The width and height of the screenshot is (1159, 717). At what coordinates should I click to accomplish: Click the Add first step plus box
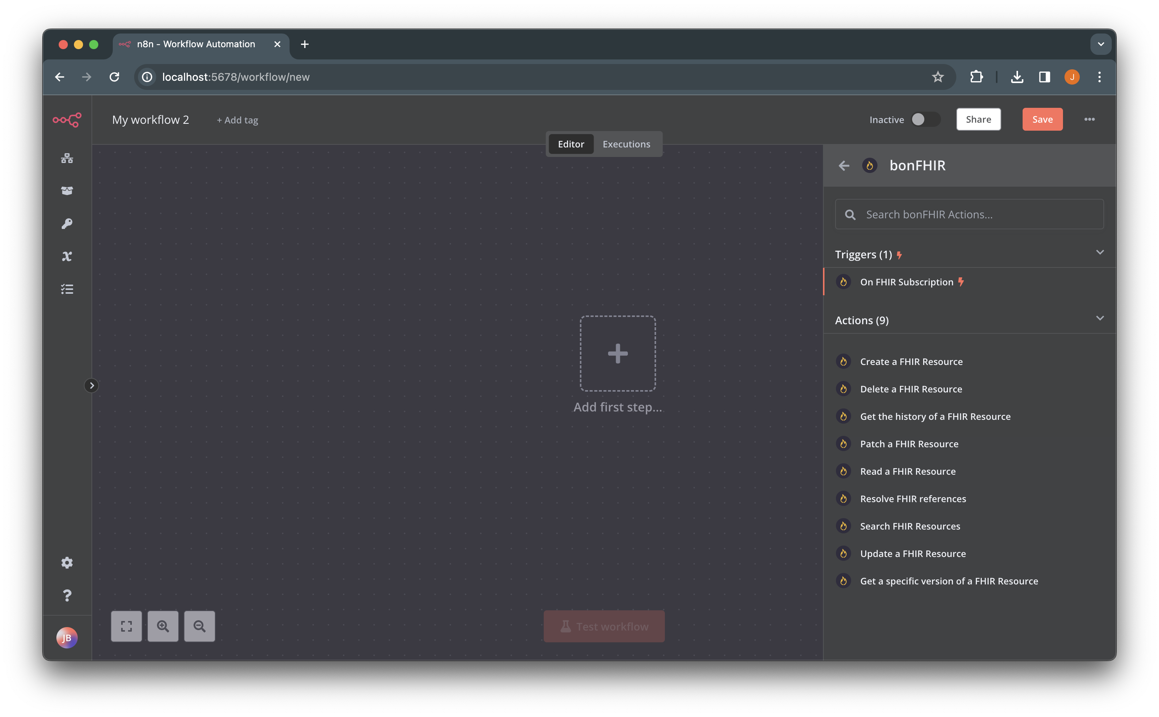click(x=618, y=354)
